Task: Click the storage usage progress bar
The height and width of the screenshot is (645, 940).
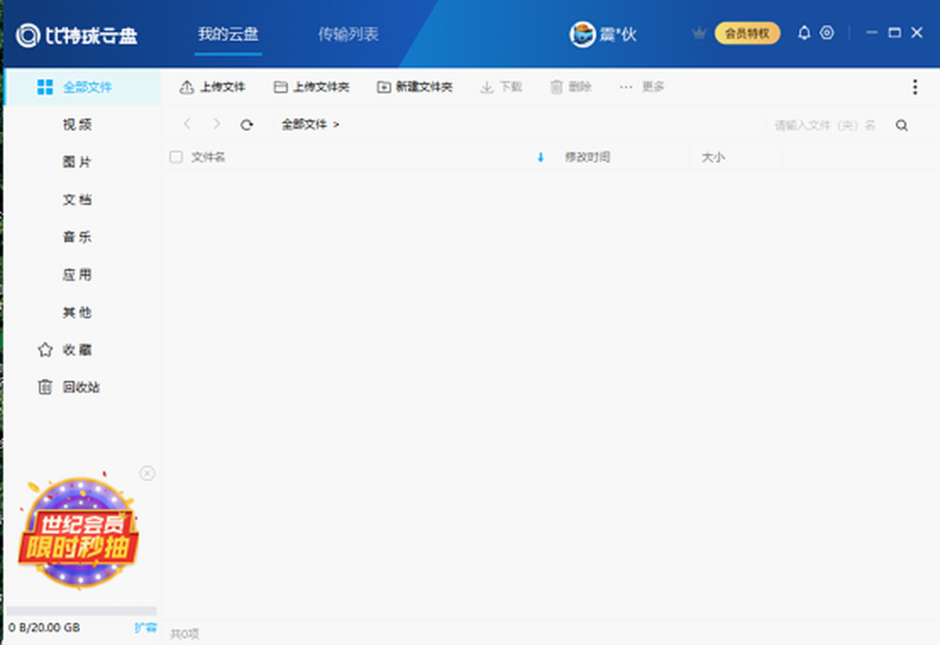Action: tap(81, 611)
